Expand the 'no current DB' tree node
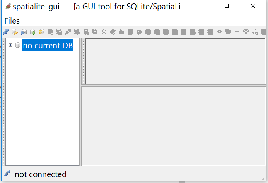268x183 pixels. (10, 45)
